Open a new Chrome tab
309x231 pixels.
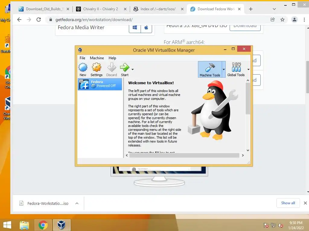[251, 9]
